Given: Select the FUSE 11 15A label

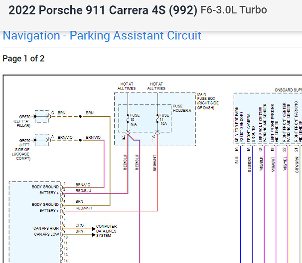Looking at the screenshot, I should point(164,119).
